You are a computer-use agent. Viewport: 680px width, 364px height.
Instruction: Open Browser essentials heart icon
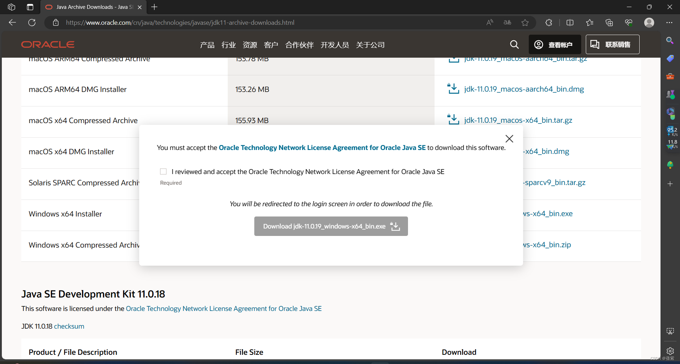pos(629,23)
